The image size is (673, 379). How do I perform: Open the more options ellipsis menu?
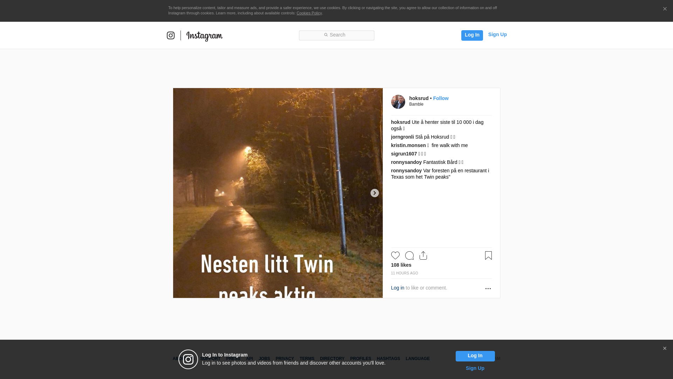point(488,288)
